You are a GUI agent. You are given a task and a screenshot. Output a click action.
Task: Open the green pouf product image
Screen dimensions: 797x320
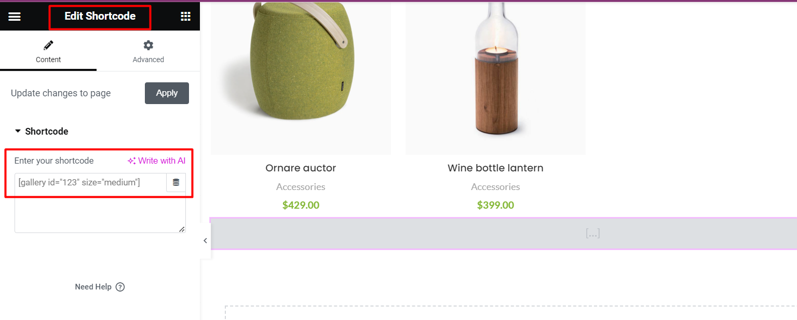pos(301,78)
